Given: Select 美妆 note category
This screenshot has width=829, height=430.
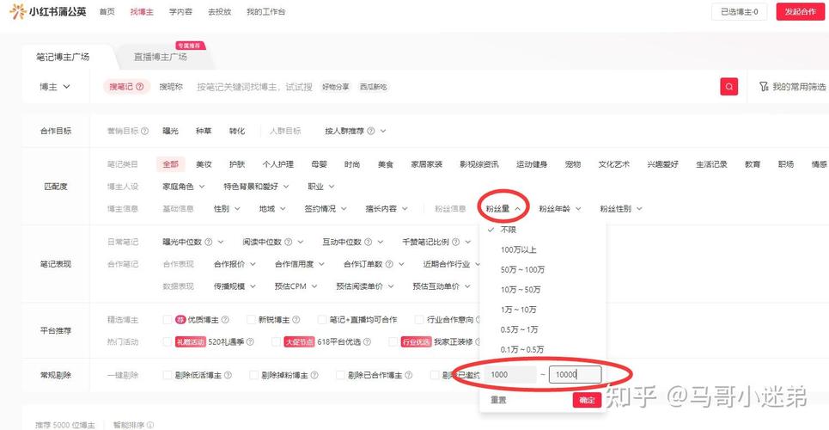Looking at the screenshot, I should [x=204, y=164].
